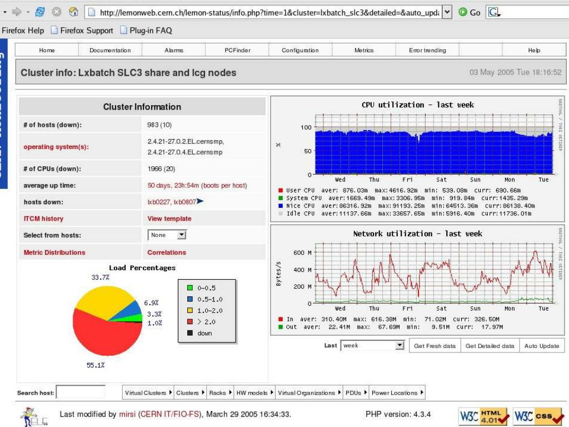Open the Metrics navigation tab
The width and height of the screenshot is (569, 427).
[x=364, y=50]
